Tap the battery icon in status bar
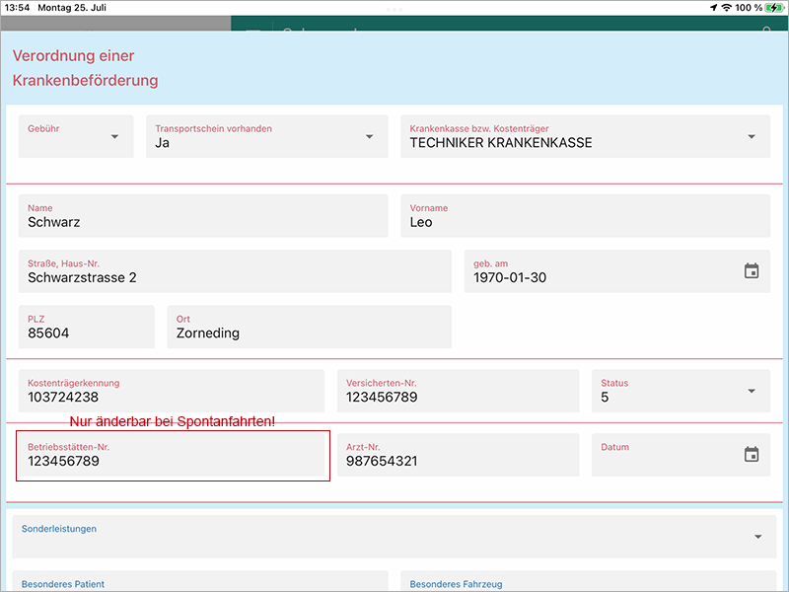The height and width of the screenshot is (592, 789). [x=774, y=8]
